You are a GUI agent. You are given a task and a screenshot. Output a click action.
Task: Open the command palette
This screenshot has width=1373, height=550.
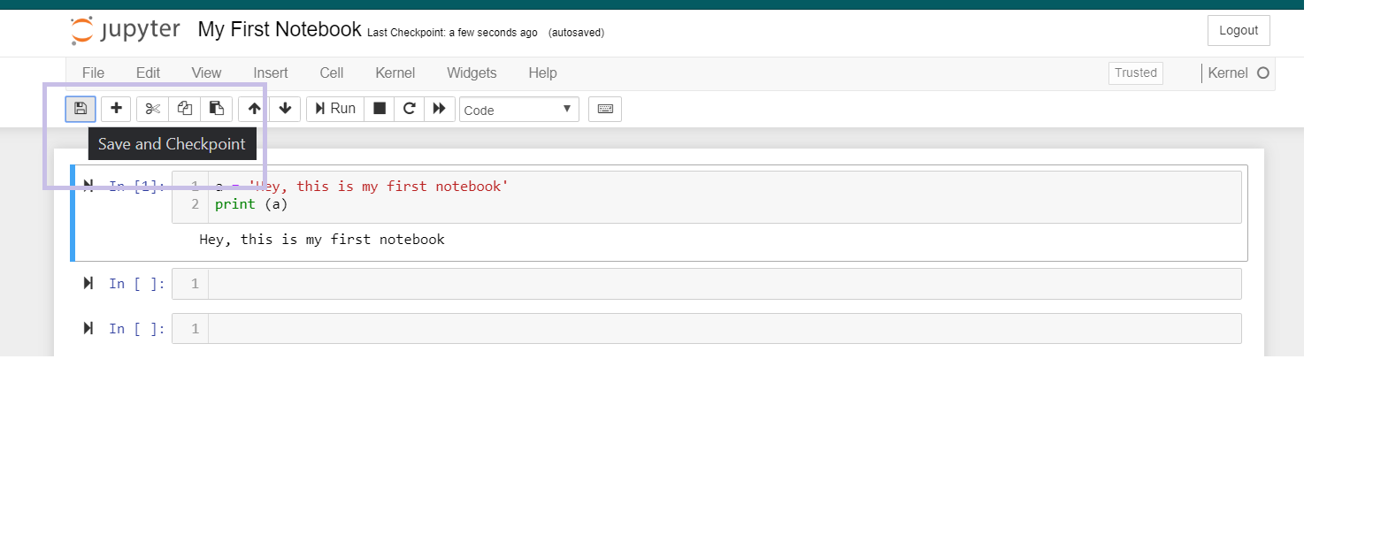[605, 109]
